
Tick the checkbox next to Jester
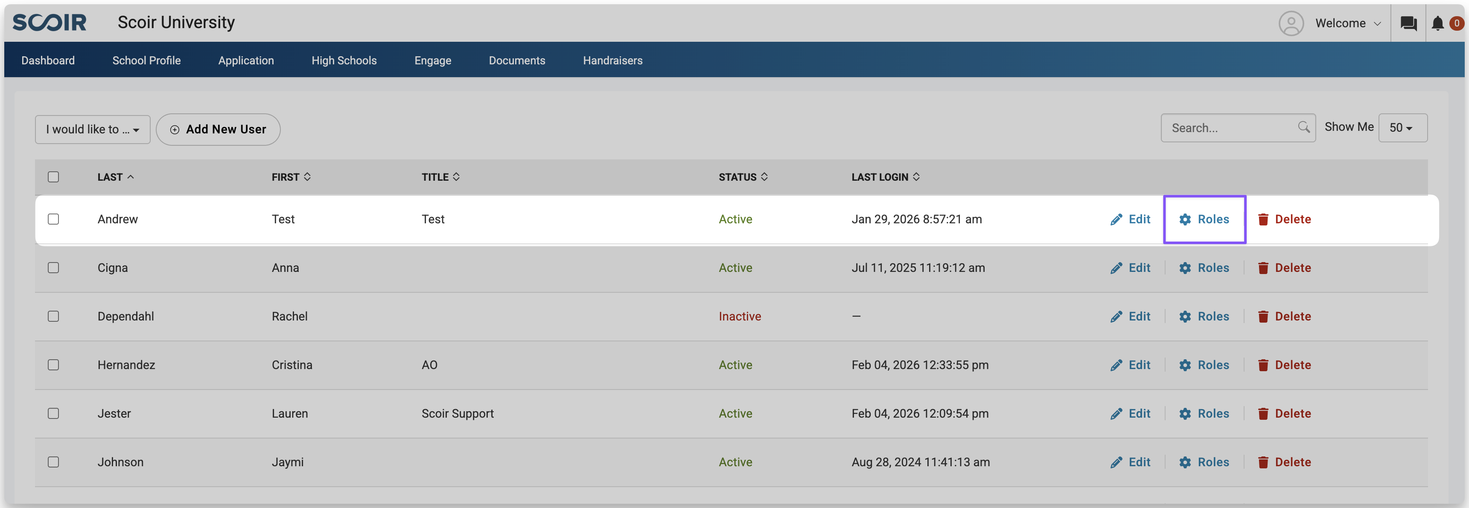click(x=54, y=413)
